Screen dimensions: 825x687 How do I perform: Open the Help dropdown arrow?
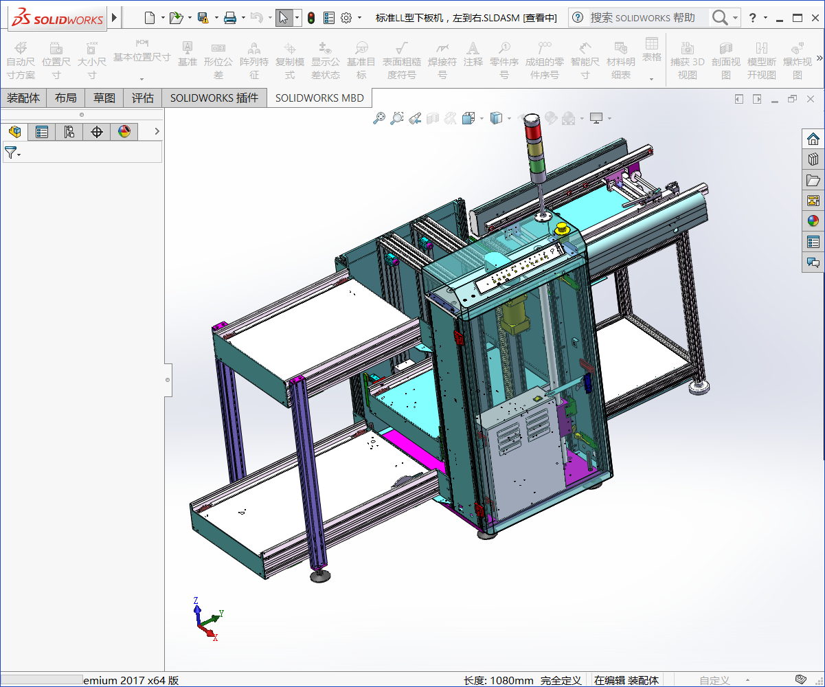(x=765, y=18)
